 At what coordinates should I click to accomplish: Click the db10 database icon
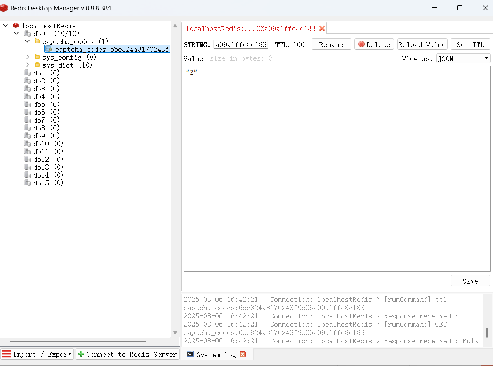28,143
